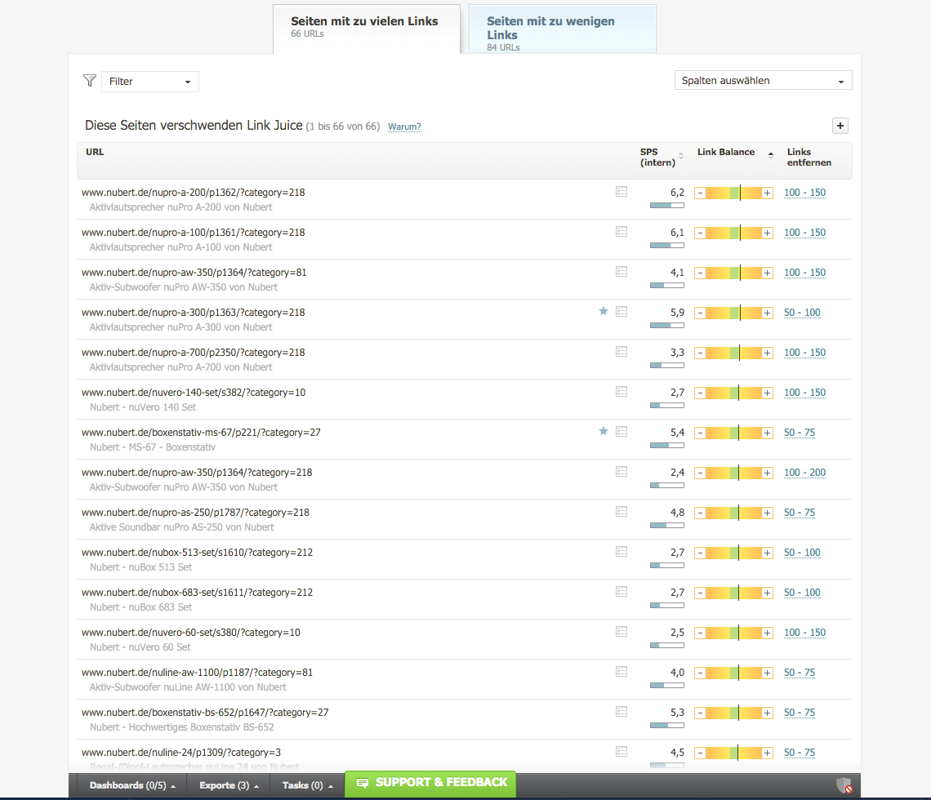Click minus on Link Balance for nupro-a-200
Screen dimensions: 931x800
[700, 193]
